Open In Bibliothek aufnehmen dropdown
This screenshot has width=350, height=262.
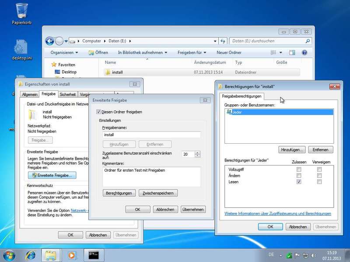143,52
